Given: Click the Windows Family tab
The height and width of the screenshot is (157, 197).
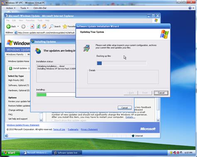Looking at the screenshot, I should pos(15,54).
